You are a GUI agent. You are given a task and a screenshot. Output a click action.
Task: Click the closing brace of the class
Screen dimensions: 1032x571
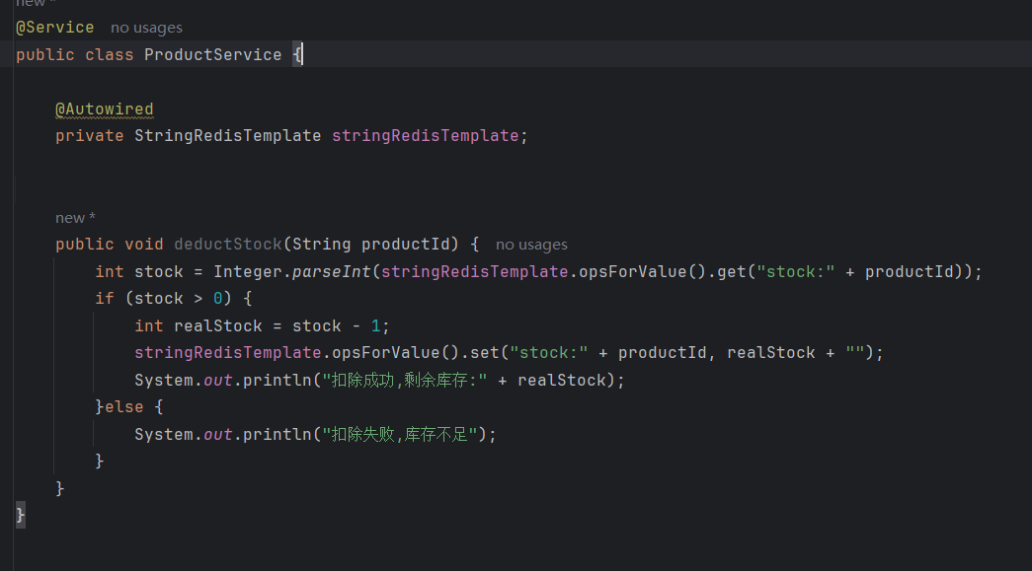21,515
